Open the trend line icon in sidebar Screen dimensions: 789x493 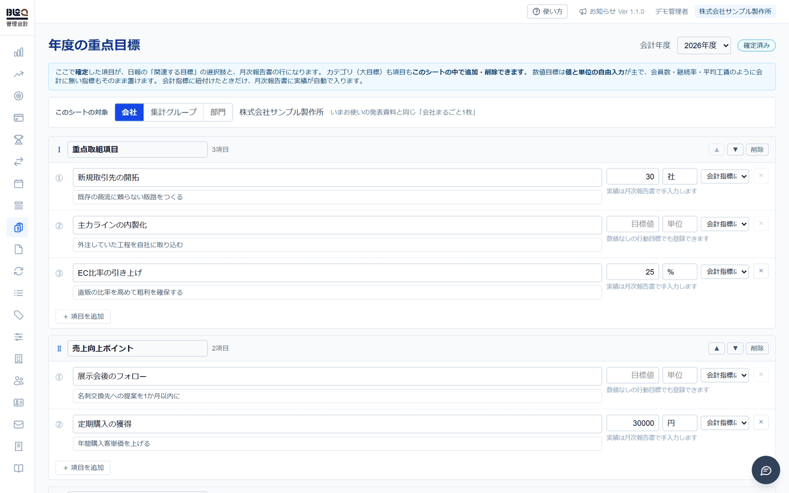18,74
